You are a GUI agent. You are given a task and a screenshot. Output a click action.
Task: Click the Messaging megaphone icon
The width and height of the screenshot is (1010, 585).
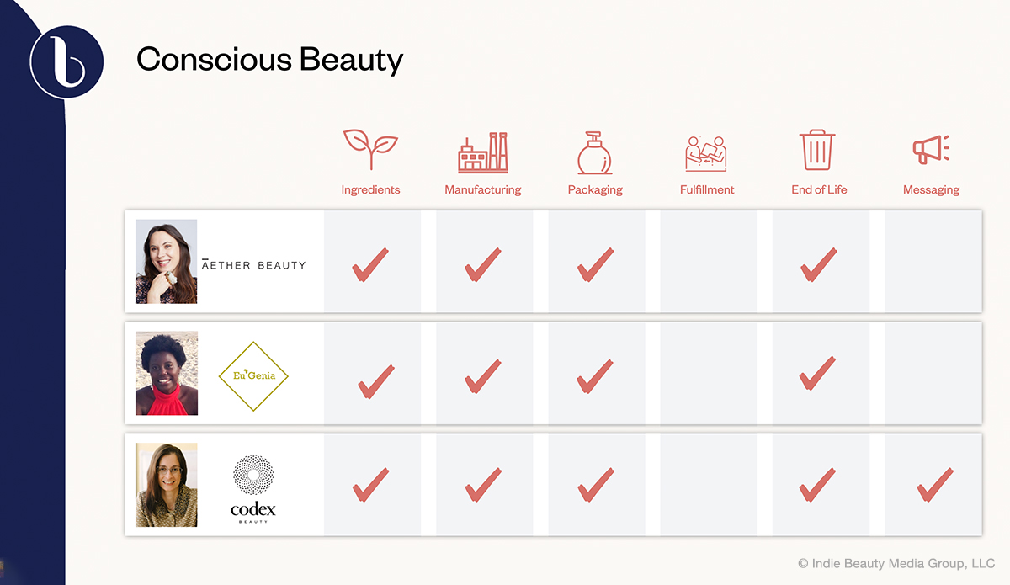pyautogui.click(x=931, y=150)
